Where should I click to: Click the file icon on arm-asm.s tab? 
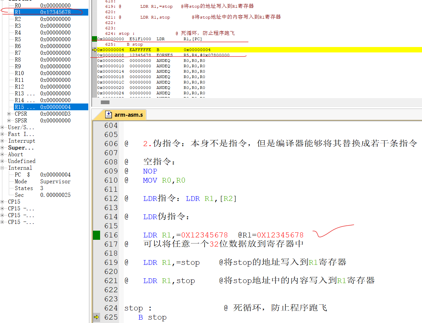point(109,115)
